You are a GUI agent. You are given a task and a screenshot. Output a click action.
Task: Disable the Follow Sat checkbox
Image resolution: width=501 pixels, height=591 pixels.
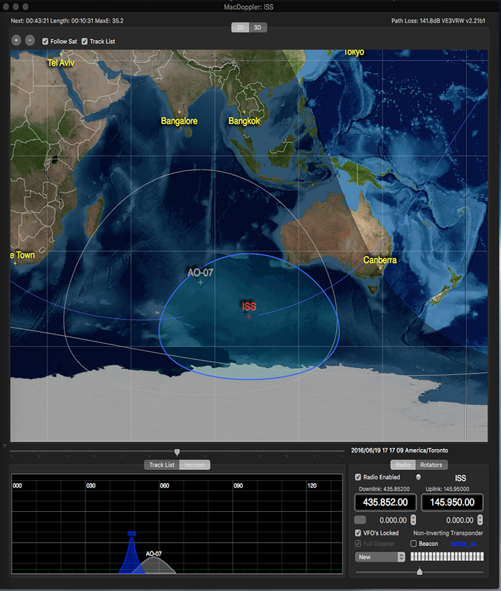46,41
